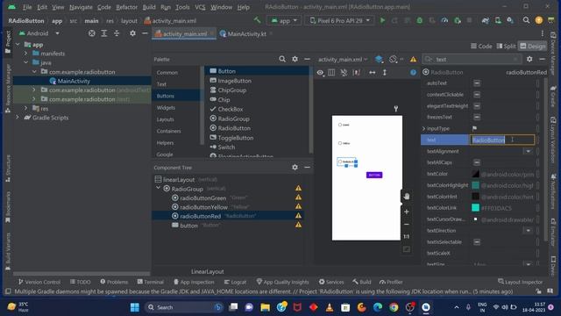Select the pan hand tool
Image resolution: width=561 pixels, height=316 pixels.
coord(407,197)
